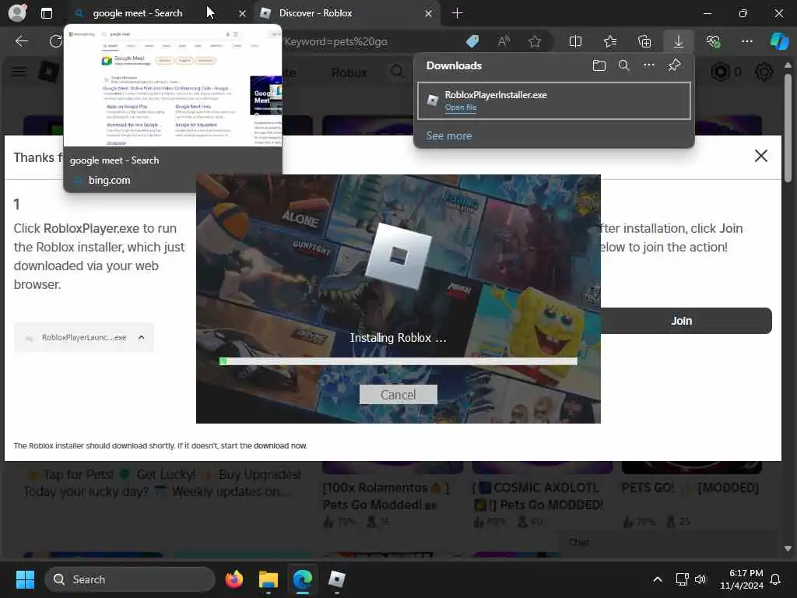This screenshot has width=797, height=598.
Task: Select the RobloxPlayerInstaller.exe download entry
Action: [553, 100]
